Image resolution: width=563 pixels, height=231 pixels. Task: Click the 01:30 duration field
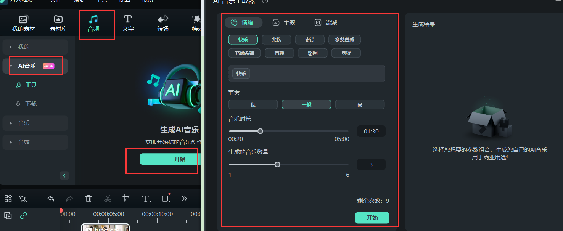pyautogui.click(x=371, y=131)
